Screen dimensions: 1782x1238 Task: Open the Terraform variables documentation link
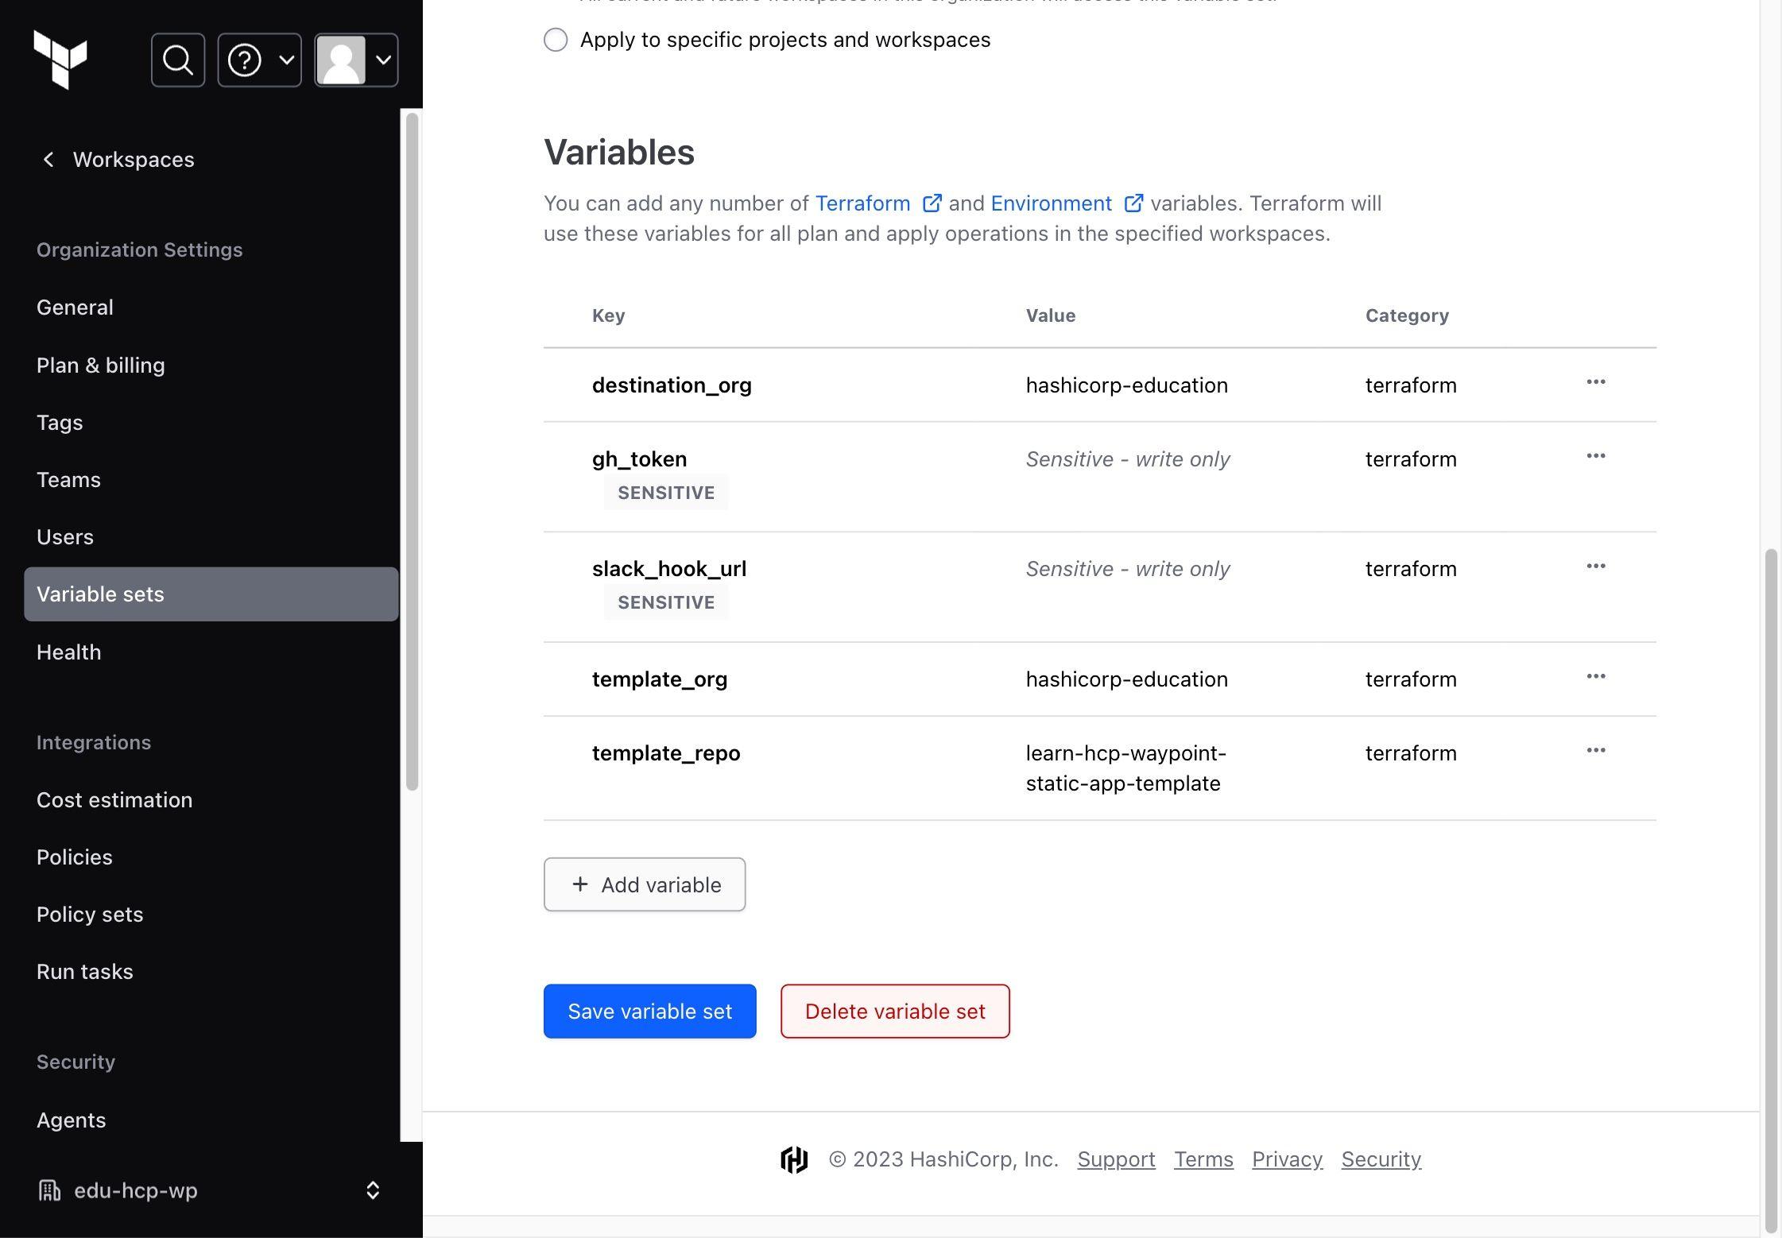point(862,203)
